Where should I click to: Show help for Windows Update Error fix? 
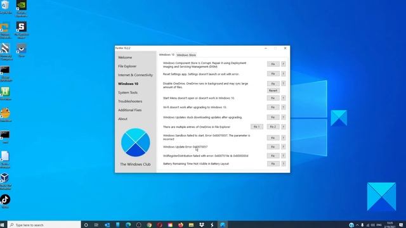click(x=284, y=146)
